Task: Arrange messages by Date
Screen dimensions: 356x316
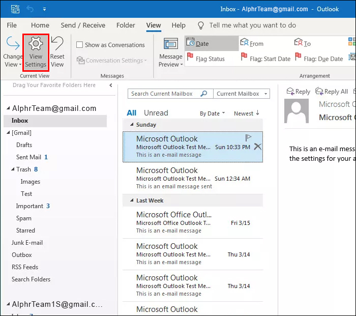Action: tap(212, 43)
